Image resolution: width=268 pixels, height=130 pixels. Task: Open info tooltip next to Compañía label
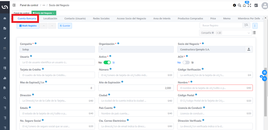[35, 43]
